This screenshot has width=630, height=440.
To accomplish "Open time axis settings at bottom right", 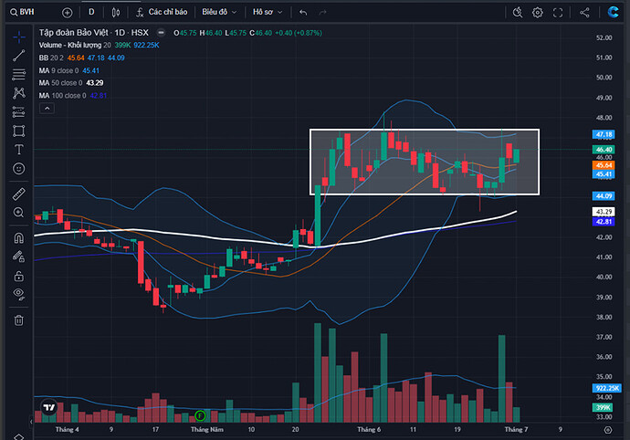I will [608, 430].
